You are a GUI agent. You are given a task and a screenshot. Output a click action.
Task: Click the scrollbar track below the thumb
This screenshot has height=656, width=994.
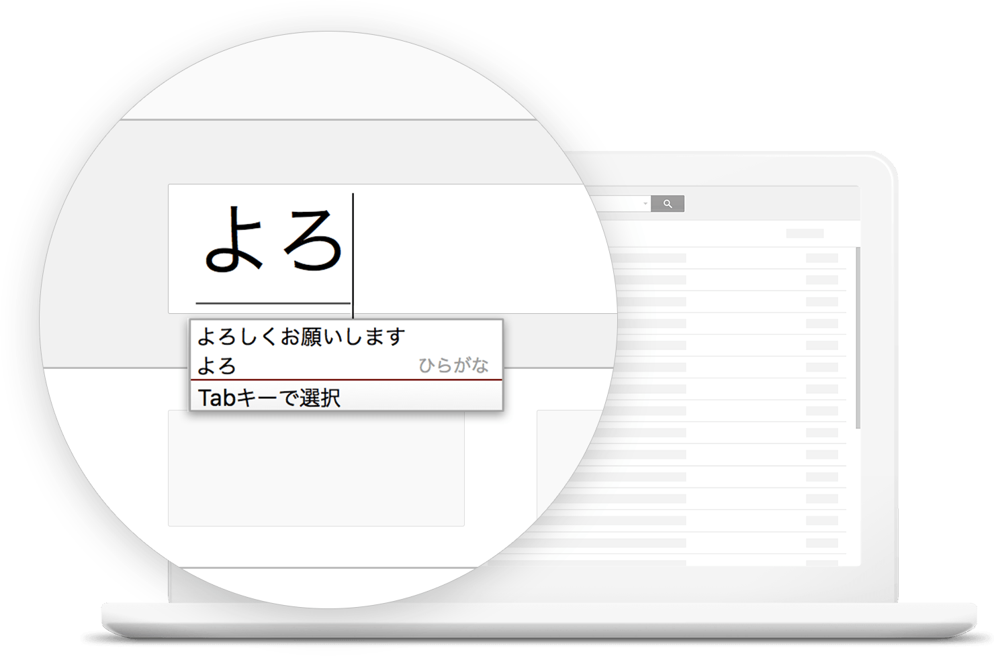point(858,496)
